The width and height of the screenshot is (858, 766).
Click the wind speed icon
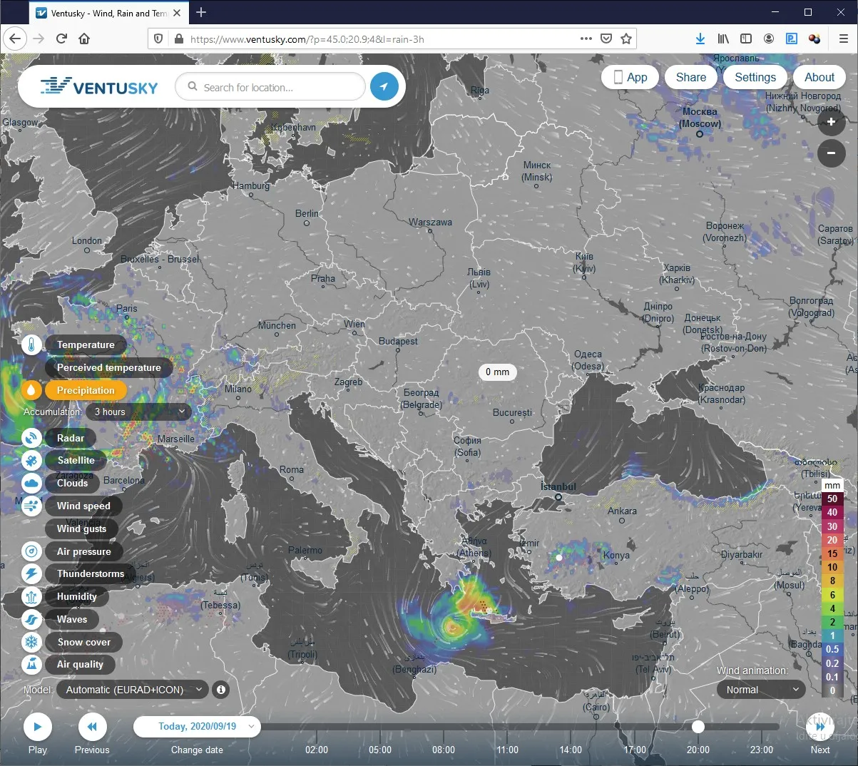31,506
